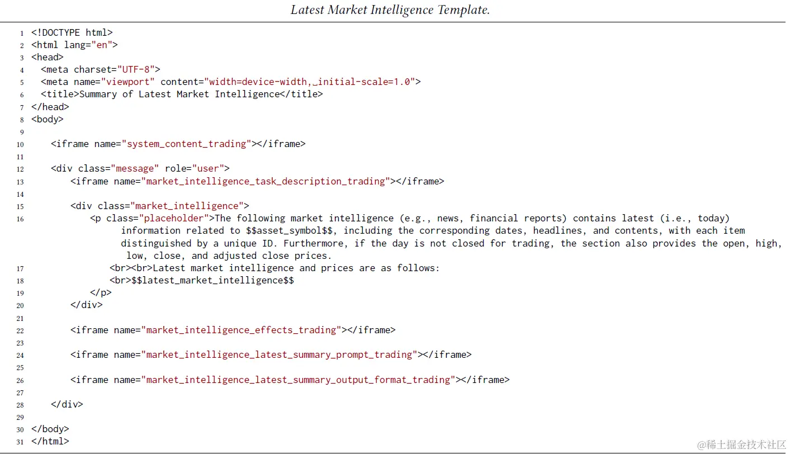Click the '<html lang="en">' line
The image size is (790, 454).
[74, 45]
